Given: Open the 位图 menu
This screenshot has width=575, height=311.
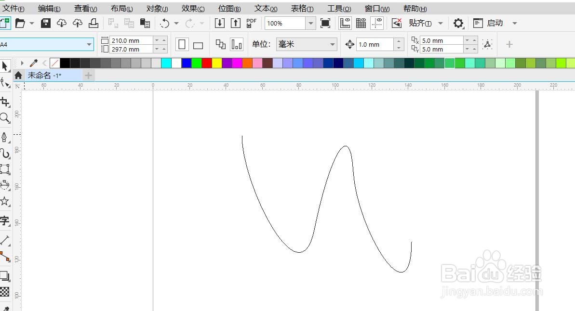Looking at the screenshot, I should click(x=229, y=9).
